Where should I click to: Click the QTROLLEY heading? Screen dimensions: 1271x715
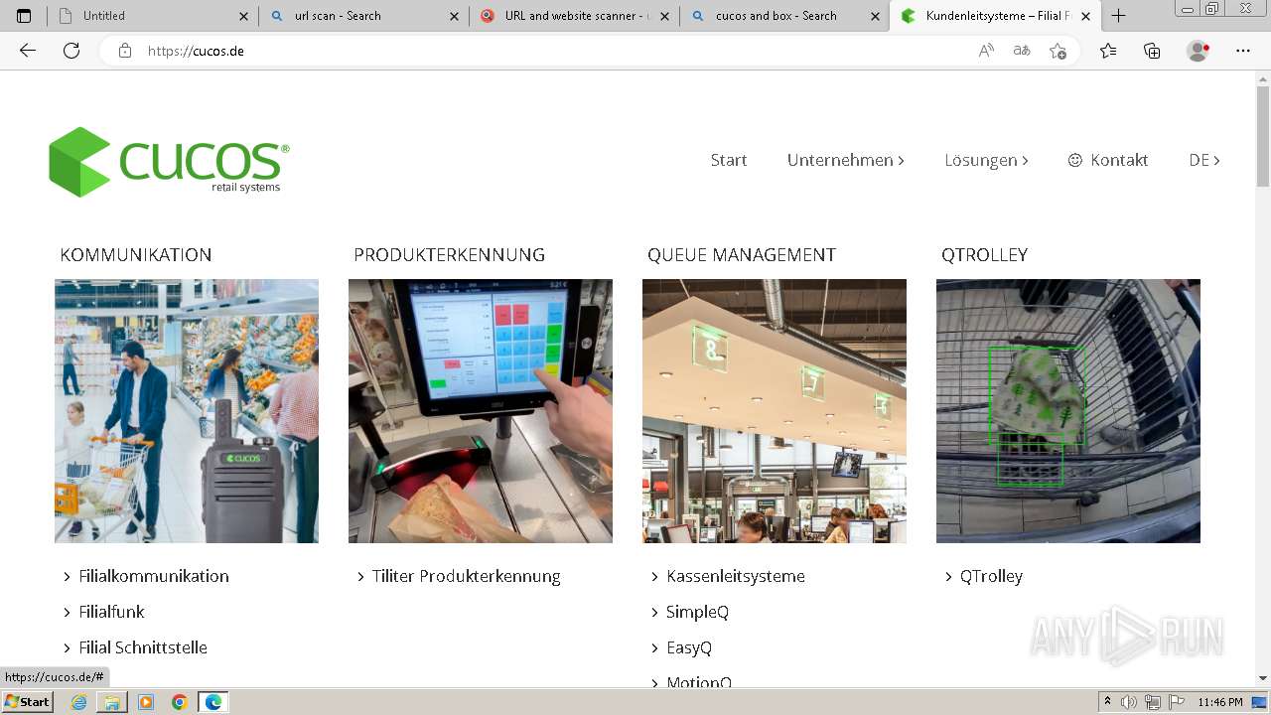click(984, 255)
